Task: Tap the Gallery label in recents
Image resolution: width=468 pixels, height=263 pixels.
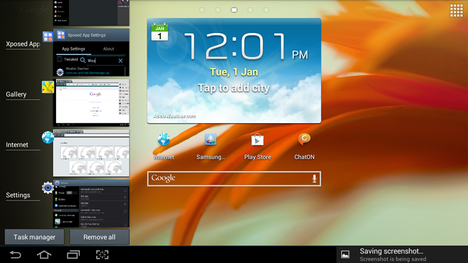Action: (x=16, y=94)
